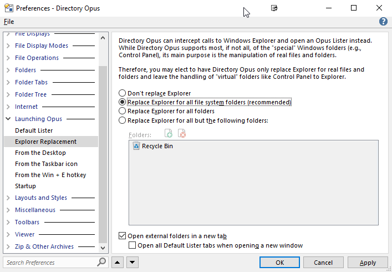392x272 pixels.
Task: Expand the Zip & Other Archives category
Action: pyautogui.click(x=8, y=246)
